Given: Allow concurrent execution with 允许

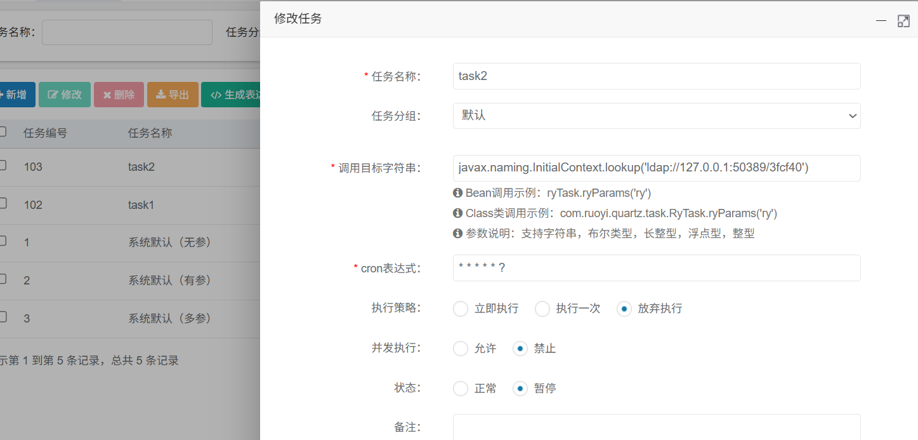Looking at the screenshot, I should (x=461, y=349).
